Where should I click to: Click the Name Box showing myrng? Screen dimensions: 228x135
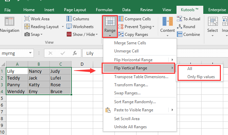(x=14, y=53)
